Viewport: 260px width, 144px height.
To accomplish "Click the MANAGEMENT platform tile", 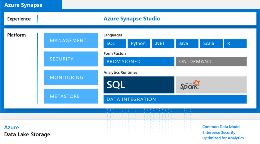I will click(x=71, y=40).
